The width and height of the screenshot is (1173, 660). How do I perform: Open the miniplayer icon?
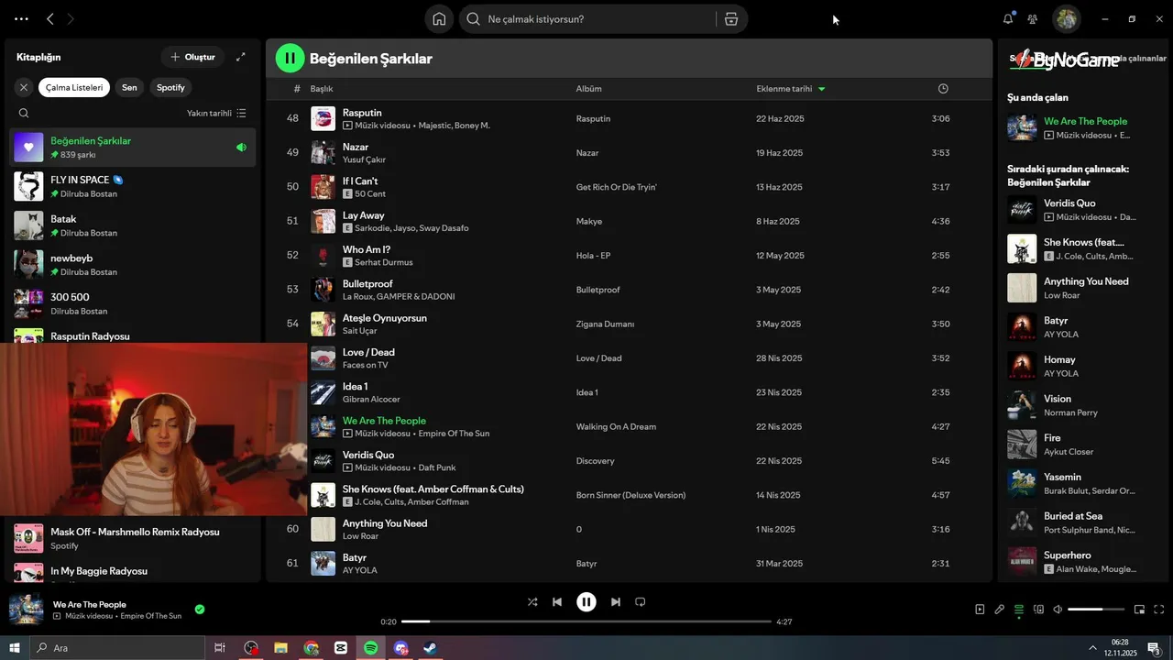coord(1139,610)
